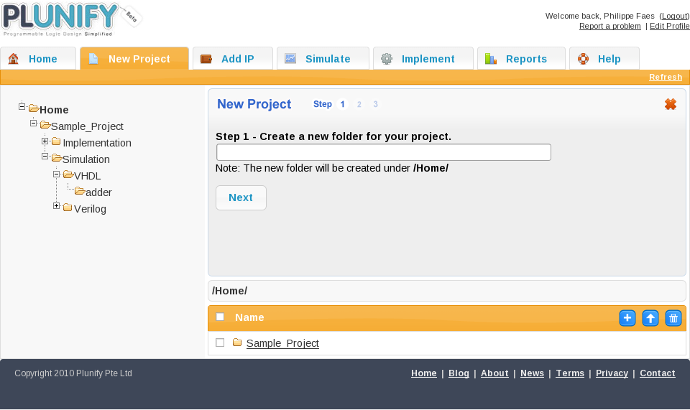
Task: Go to the Simulate tab
Action: (x=323, y=58)
